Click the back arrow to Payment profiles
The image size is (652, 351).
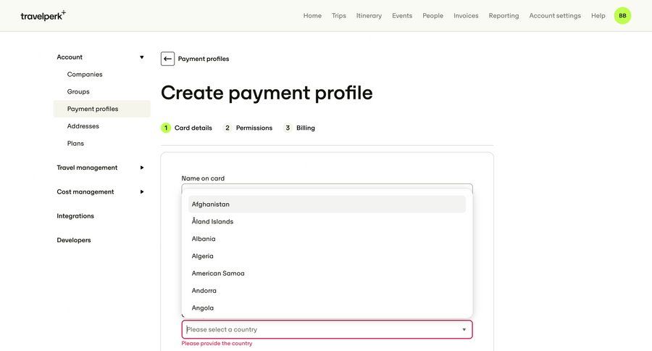pos(167,59)
